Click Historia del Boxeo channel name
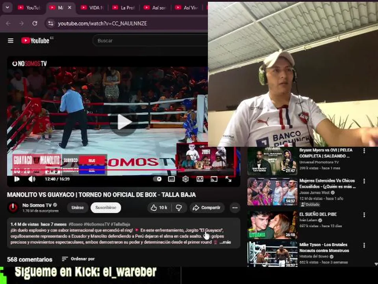This screenshot has width=378, height=284. click(x=315, y=256)
